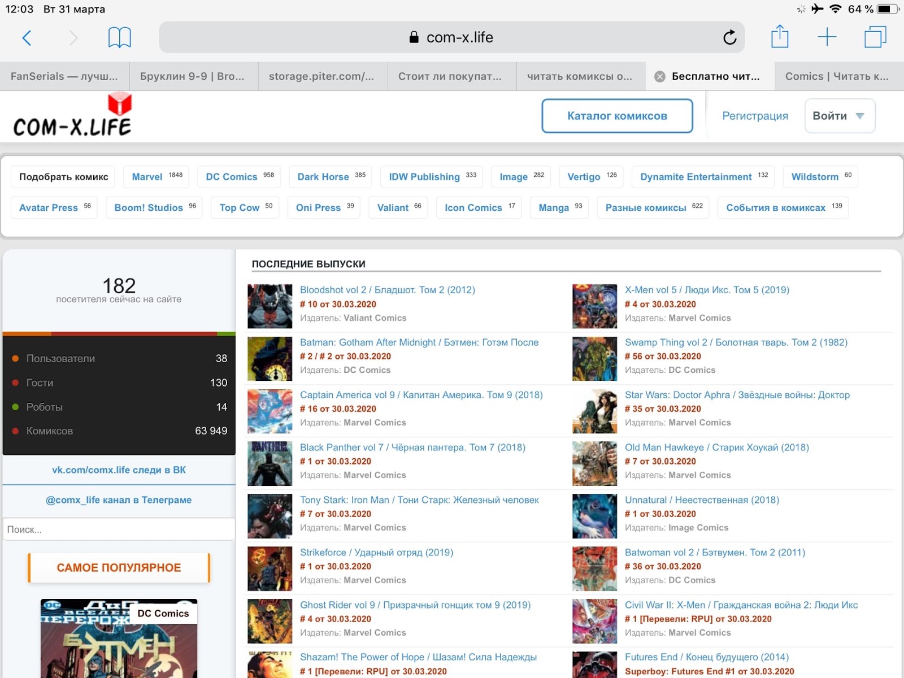Open Shazam! The Power of Hope link
This screenshot has height=678, width=904.
(418, 657)
